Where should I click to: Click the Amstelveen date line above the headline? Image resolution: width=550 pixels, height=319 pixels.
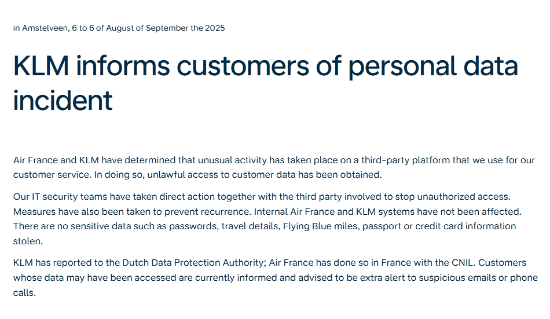(x=119, y=28)
